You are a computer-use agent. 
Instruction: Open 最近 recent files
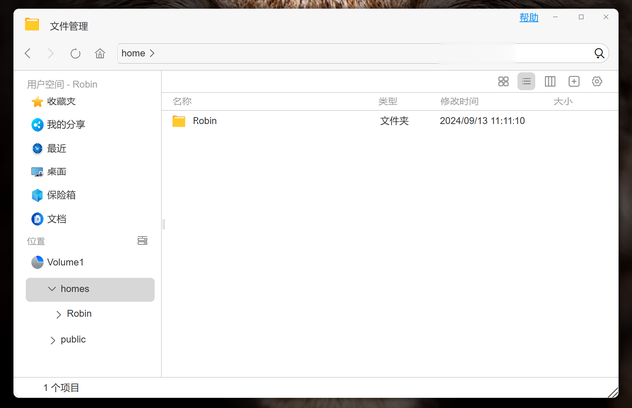tap(38, 149)
